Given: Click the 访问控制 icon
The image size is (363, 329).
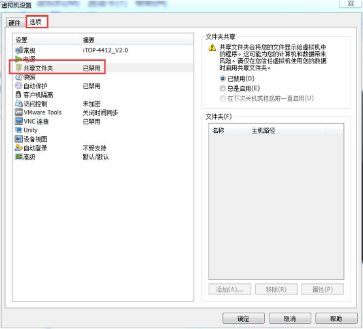Looking at the screenshot, I should (18, 103).
